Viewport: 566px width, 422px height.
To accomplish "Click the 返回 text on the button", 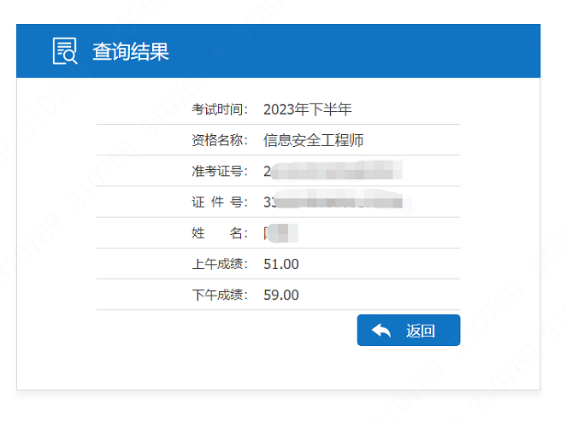I will tap(421, 331).
